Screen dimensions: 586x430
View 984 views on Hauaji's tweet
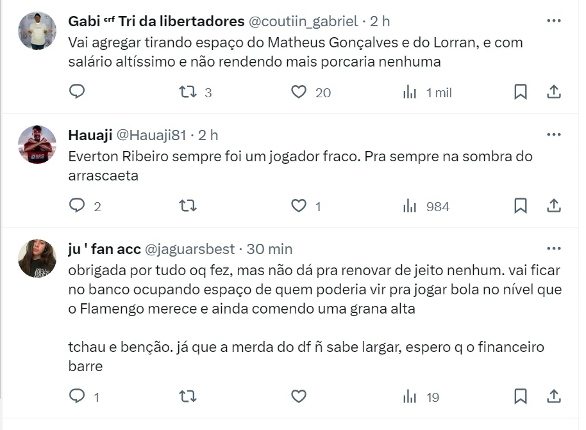click(x=426, y=206)
